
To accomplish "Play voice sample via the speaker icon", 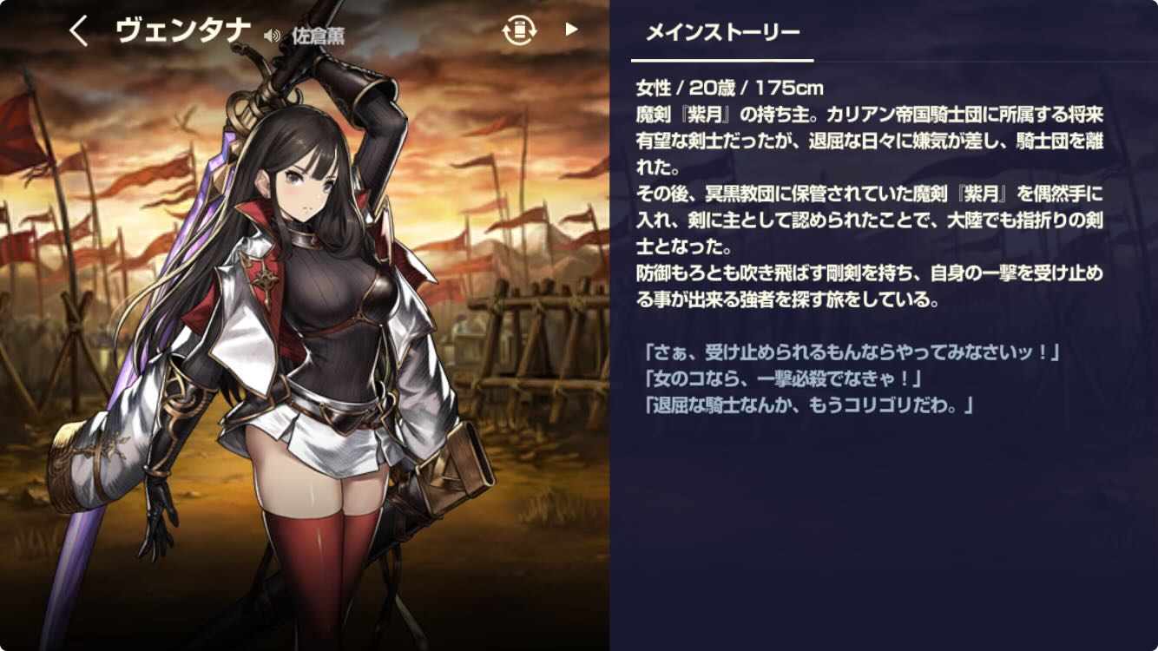I will [x=272, y=36].
